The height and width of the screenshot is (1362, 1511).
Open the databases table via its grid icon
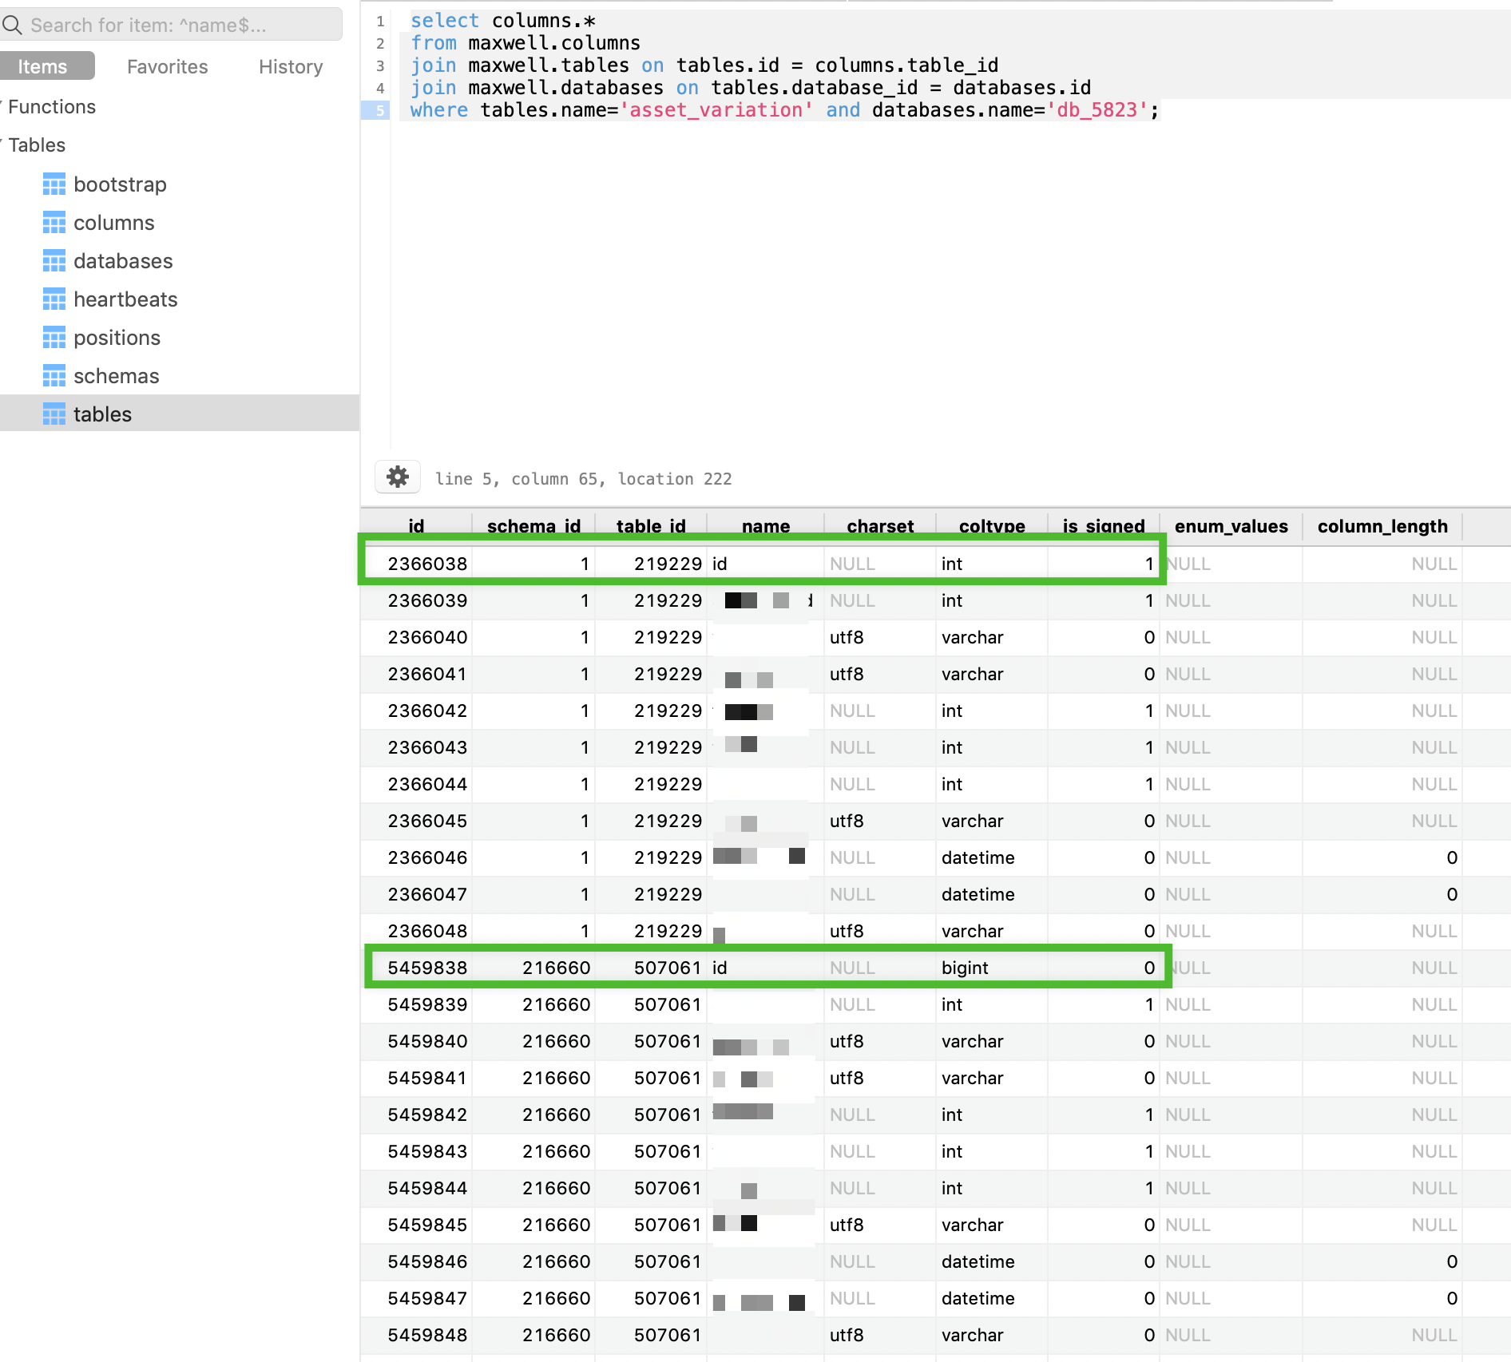[x=54, y=260]
